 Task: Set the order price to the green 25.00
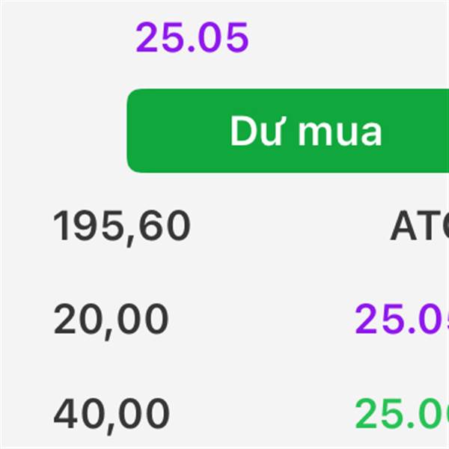tap(402, 413)
